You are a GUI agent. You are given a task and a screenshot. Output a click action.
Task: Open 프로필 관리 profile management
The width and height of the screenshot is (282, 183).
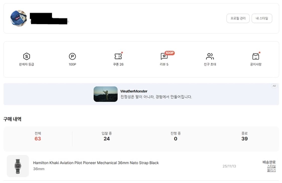[x=238, y=18]
